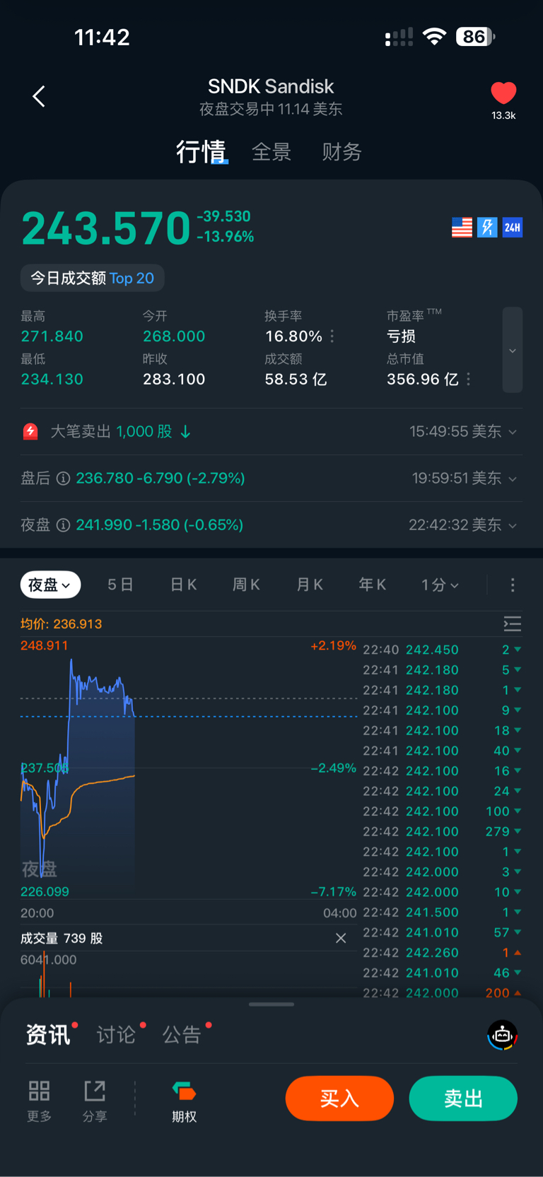Open the 公告 announcements tab

pos(182,1035)
